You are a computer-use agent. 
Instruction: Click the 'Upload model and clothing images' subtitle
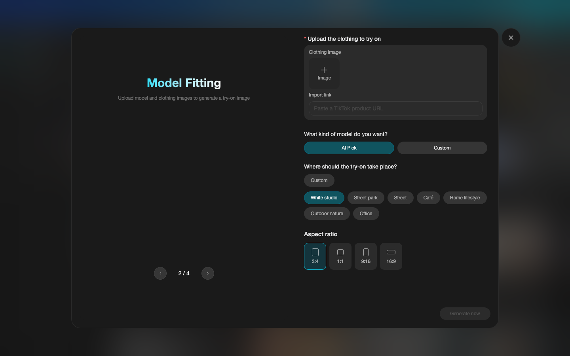coord(184,98)
